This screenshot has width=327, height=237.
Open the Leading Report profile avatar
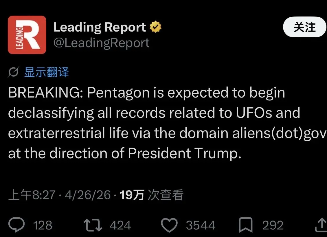coord(27,35)
